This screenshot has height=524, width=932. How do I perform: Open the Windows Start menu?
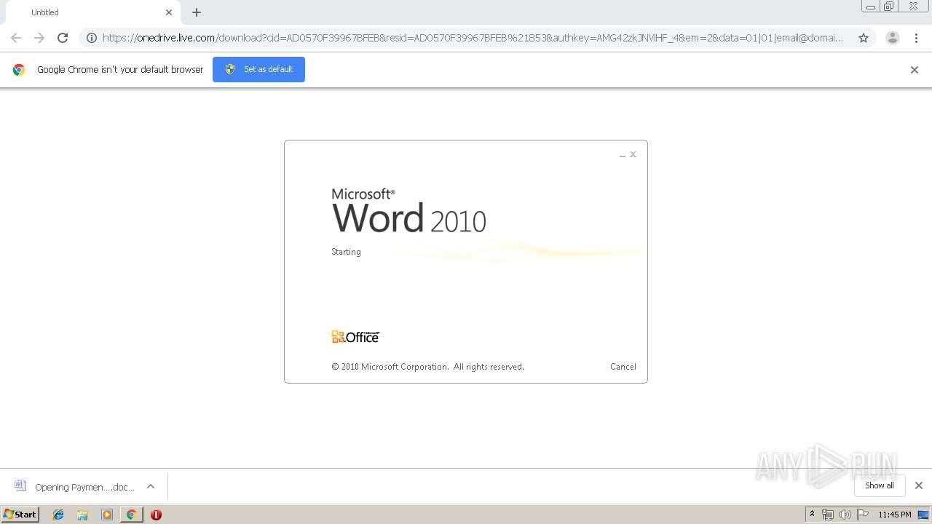20,515
